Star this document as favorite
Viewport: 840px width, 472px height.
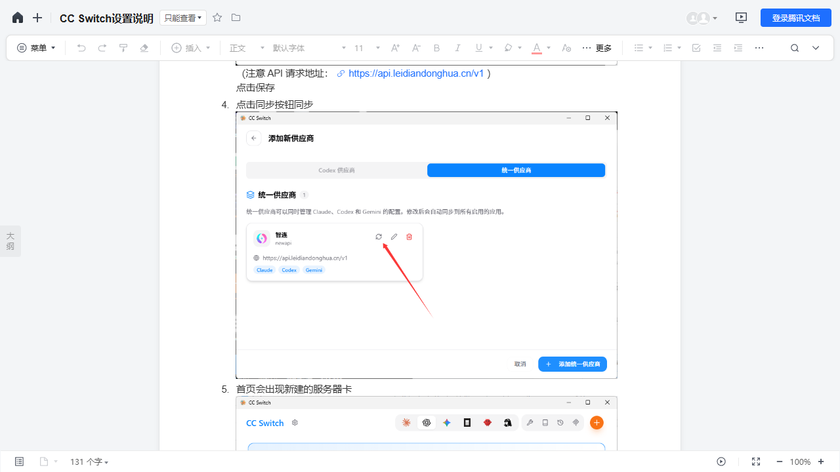click(217, 18)
